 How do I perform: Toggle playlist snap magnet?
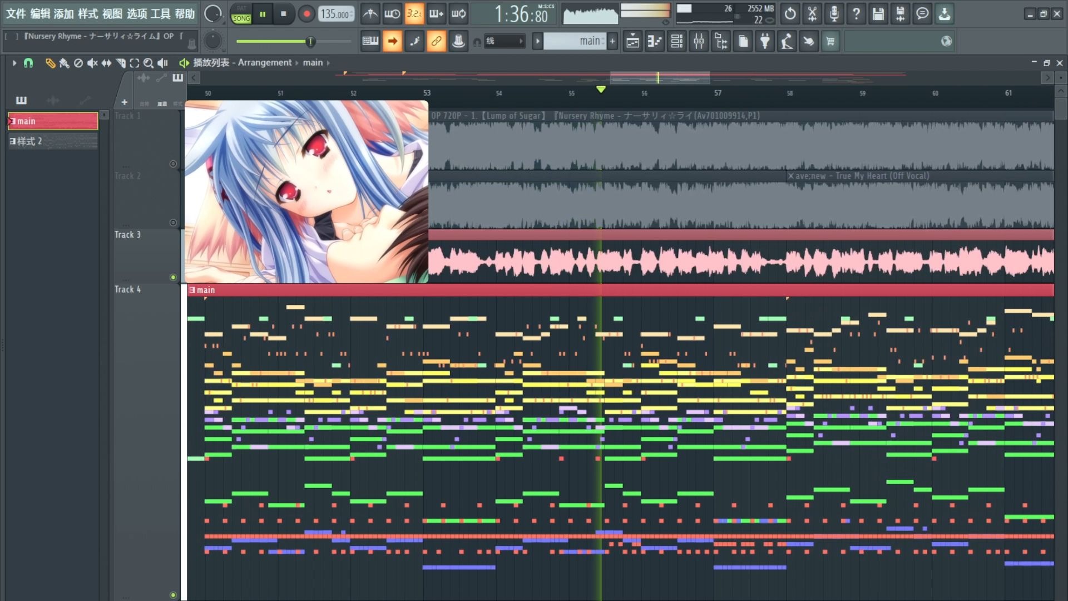click(x=28, y=63)
